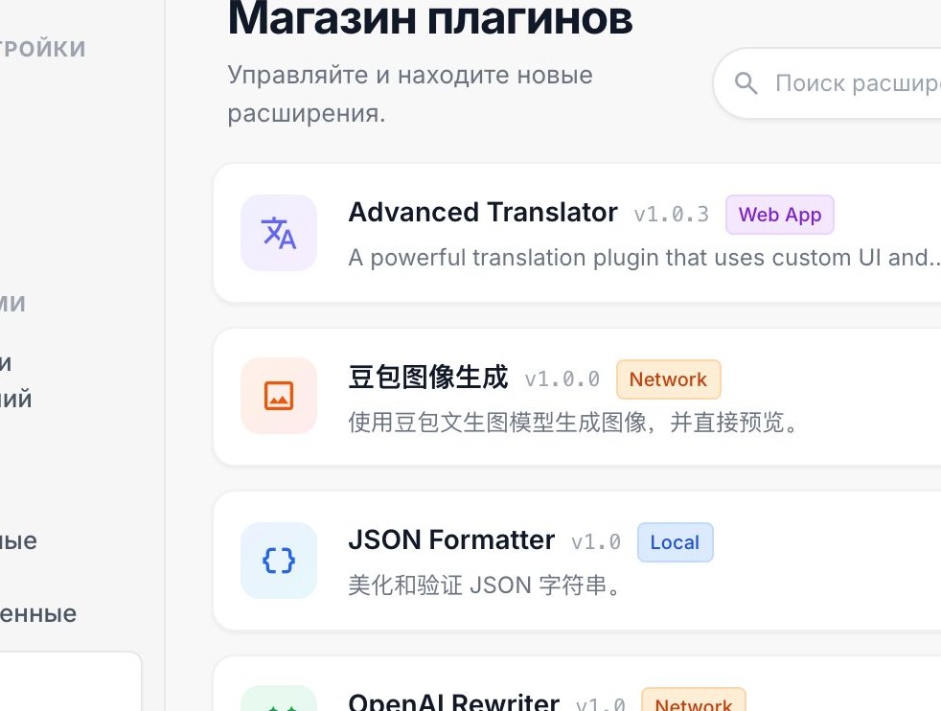Click the Advanced Translator translate icon

(279, 233)
